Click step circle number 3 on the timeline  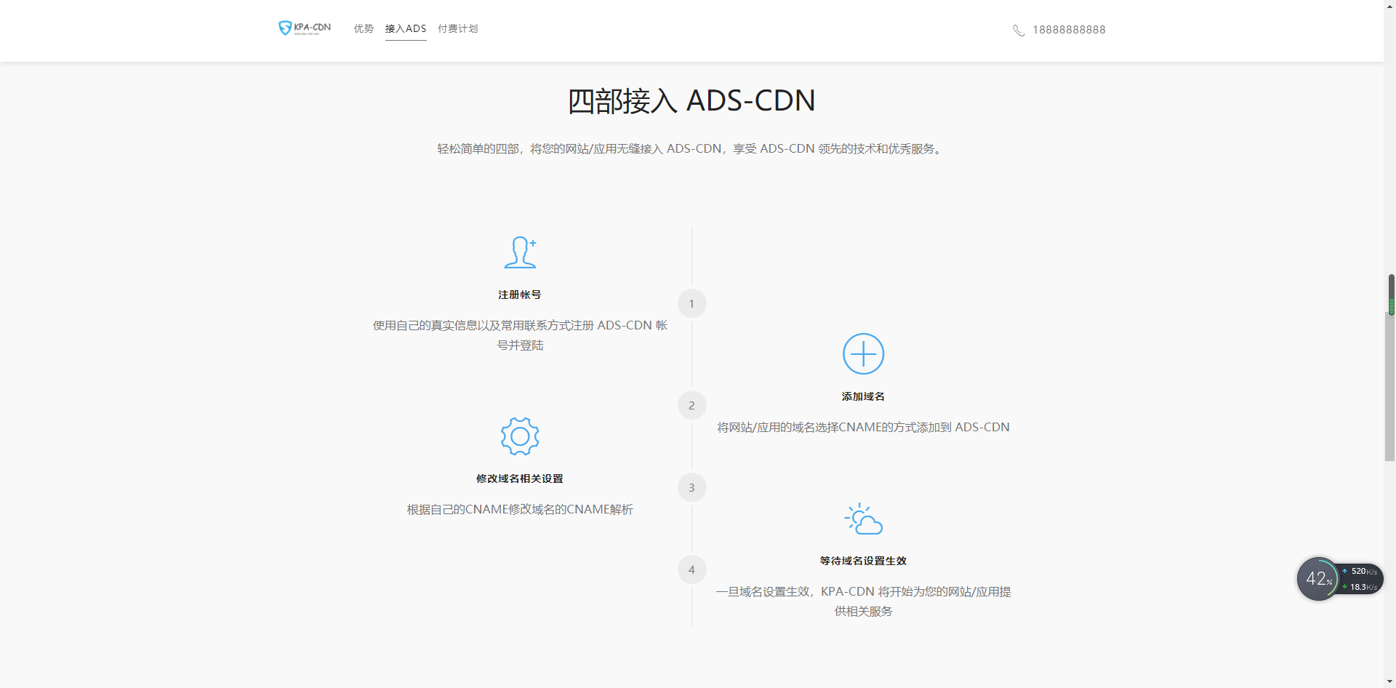pyautogui.click(x=691, y=487)
